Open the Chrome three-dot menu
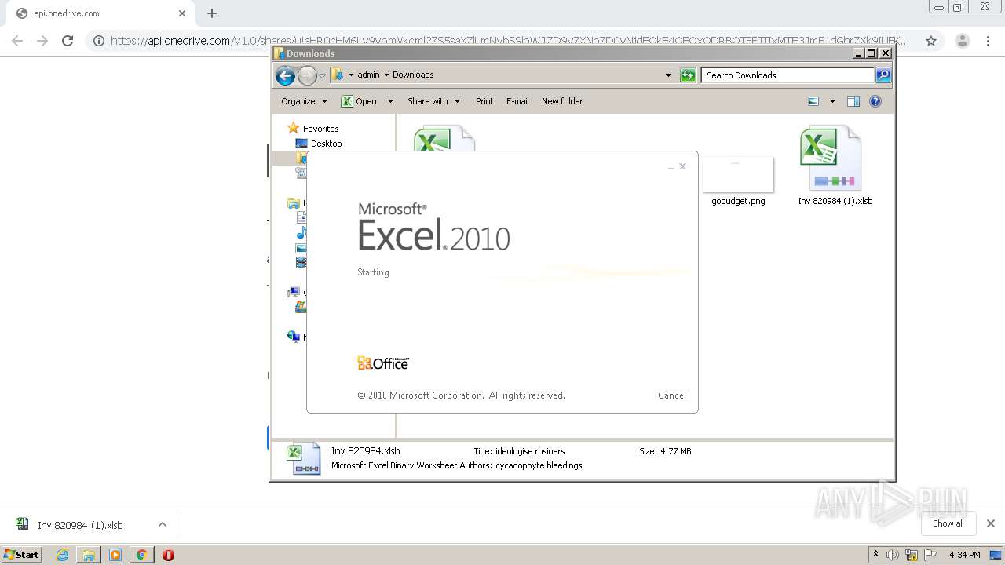The image size is (1005, 565). coord(986,41)
